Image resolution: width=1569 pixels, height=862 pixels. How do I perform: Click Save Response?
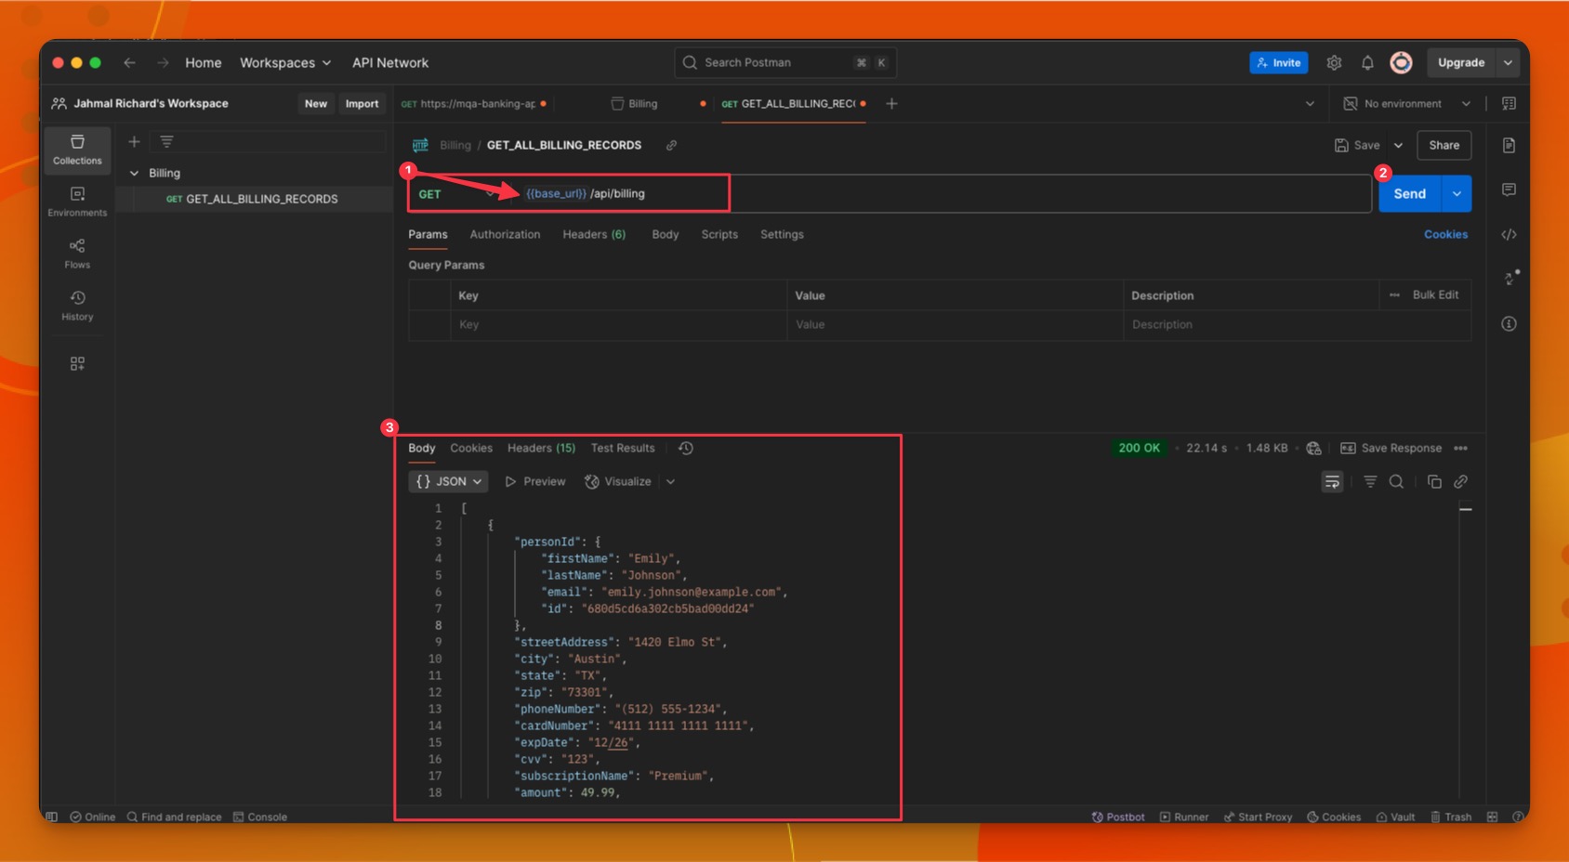tap(1391, 448)
